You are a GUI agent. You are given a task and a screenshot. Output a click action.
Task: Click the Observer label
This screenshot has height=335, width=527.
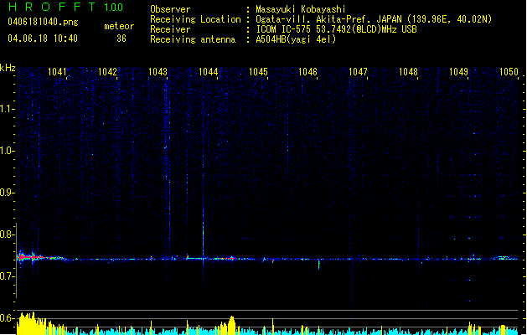click(x=170, y=9)
